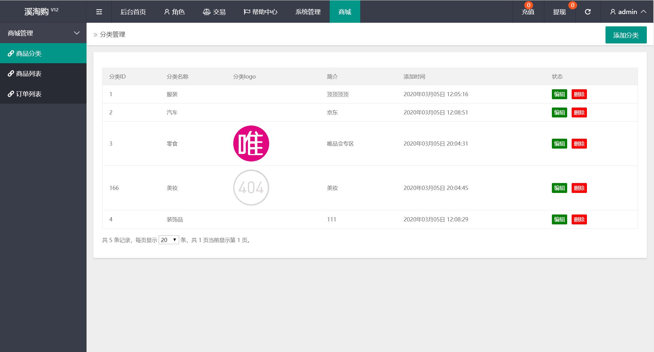The image size is (654, 352).
Task: Click the 添加分类 button
Action: 626,35
